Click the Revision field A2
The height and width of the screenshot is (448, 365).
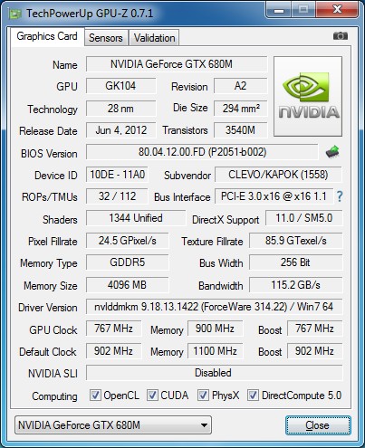(241, 86)
